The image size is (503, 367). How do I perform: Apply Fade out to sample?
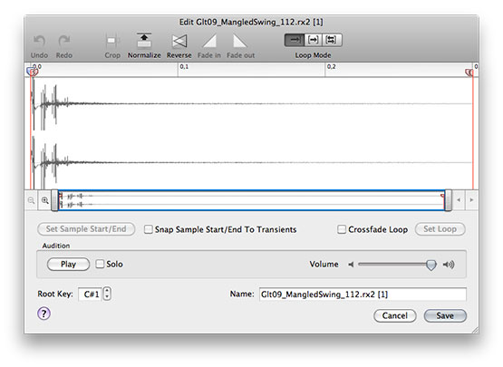point(240,41)
